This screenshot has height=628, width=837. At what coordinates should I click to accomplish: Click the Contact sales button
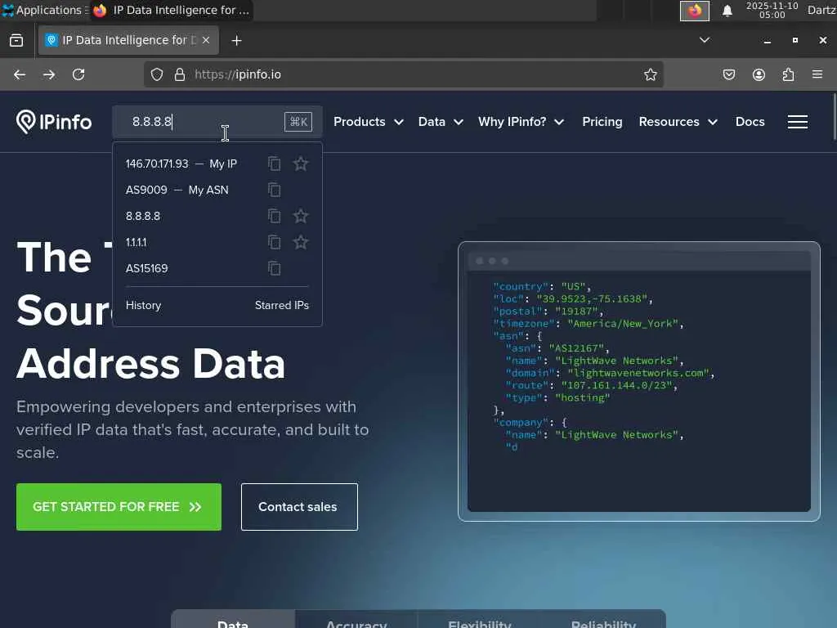pyautogui.click(x=299, y=507)
